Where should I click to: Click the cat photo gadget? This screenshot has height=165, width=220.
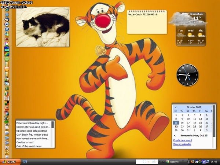tap(43, 27)
